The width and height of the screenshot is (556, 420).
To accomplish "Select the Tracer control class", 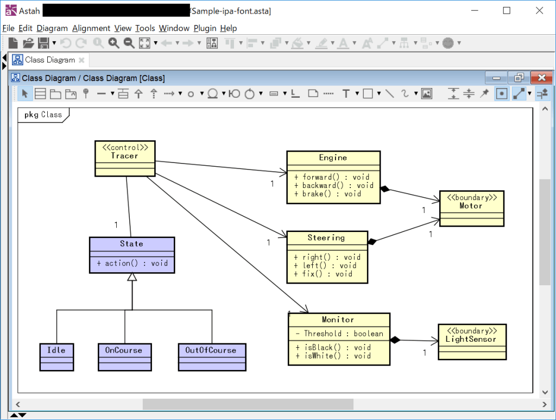I will (x=125, y=159).
